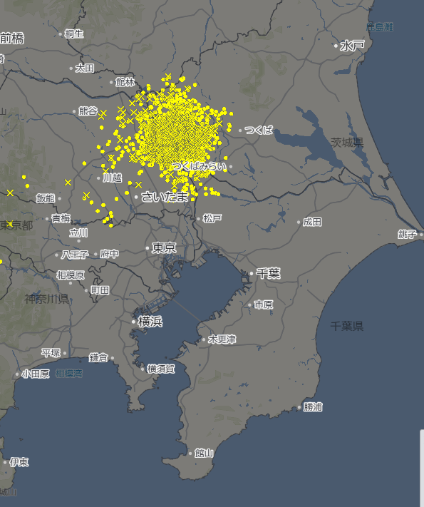Click the 館林 city label

point(125,82)
